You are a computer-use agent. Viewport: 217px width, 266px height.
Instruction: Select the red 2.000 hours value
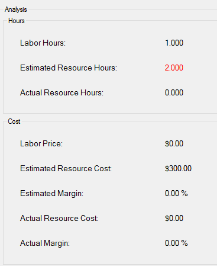[174, 68]
